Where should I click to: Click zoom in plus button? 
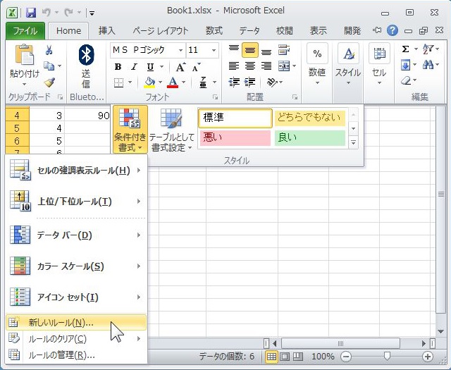click(428, 357)
